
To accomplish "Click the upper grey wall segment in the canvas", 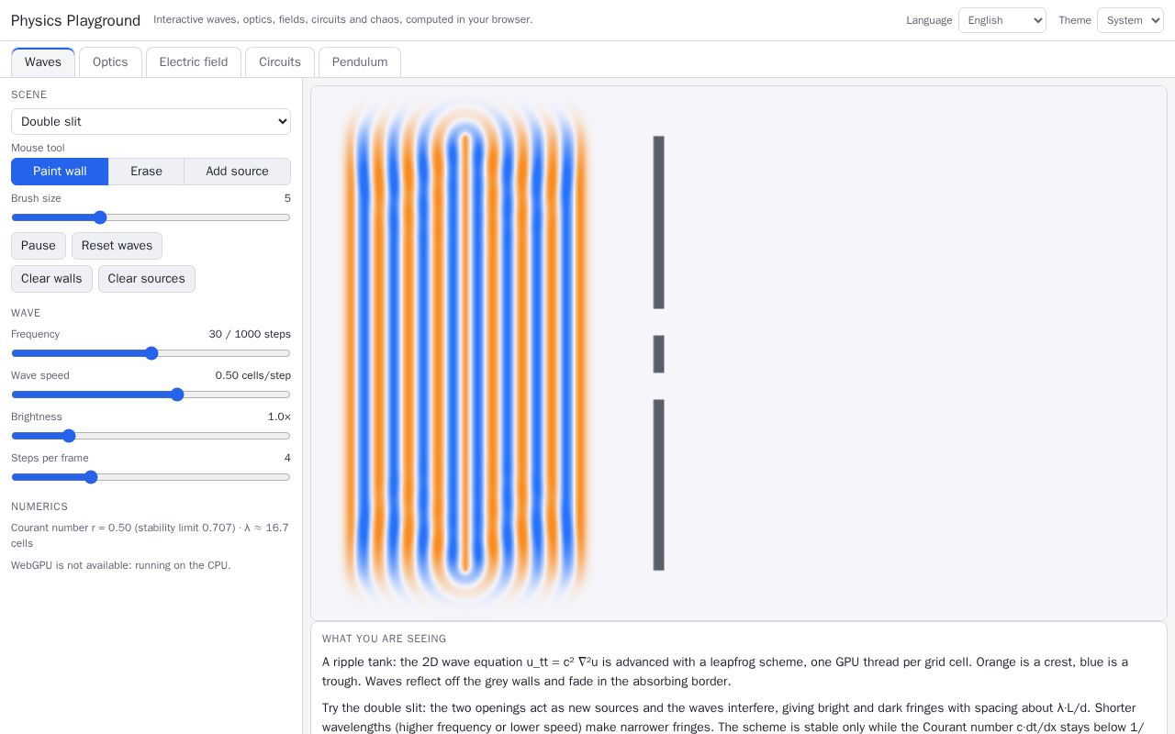I will click(x=658, y=222).
